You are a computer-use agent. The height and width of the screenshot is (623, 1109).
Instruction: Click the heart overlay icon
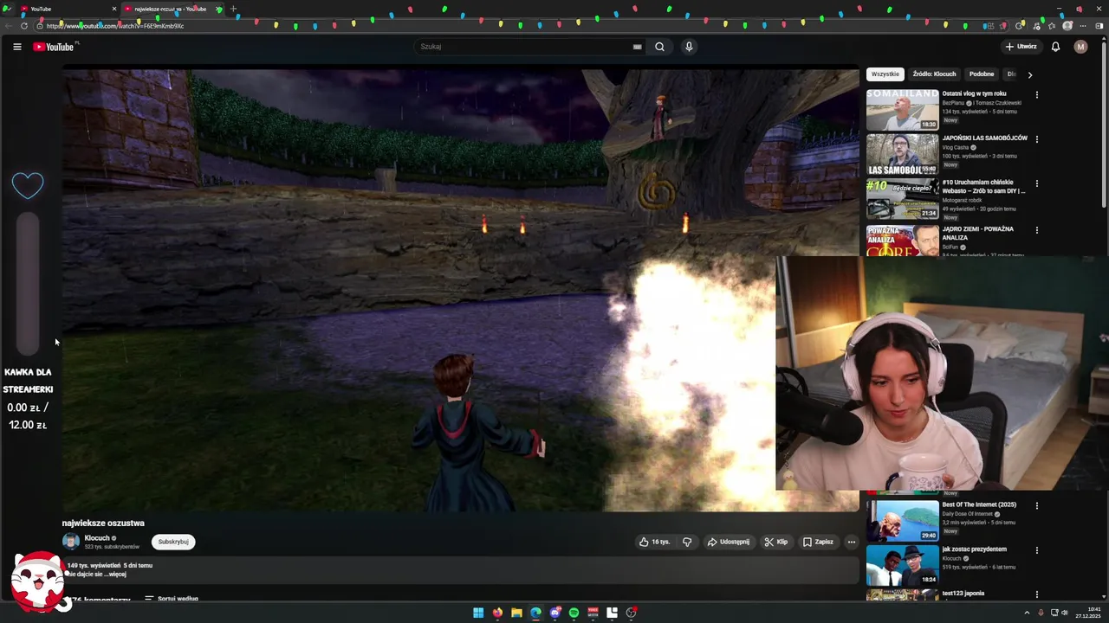(28, 184)
